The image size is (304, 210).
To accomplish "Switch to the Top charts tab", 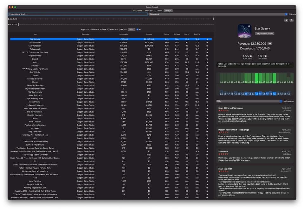I will pos(137,10).
